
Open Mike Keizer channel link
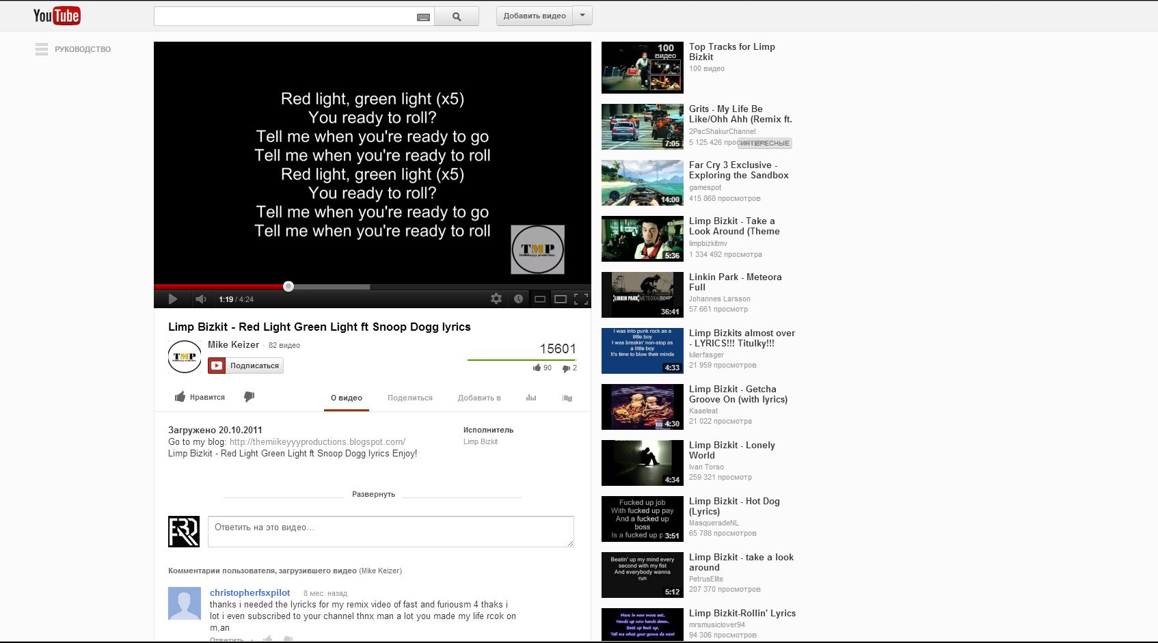(x=233, y=345)
